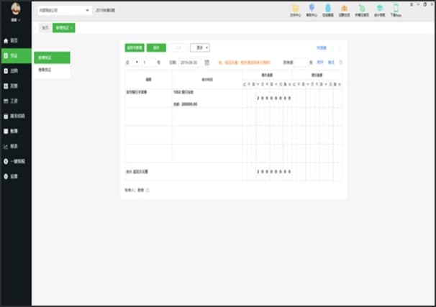Click the blue link at the voucher's top right
Image resolution: width=436 pixels, height=307 pixels.
322,47
